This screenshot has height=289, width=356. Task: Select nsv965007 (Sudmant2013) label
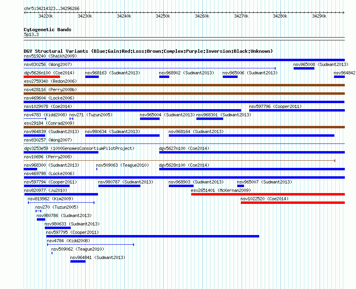[x=264, y=182]
